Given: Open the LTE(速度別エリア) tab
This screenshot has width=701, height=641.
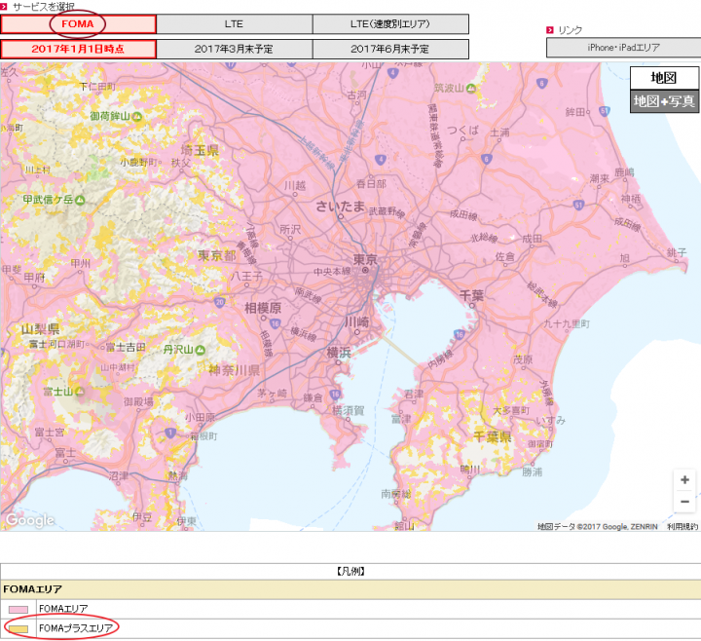Looking at the screenshot, I should tap(390, 24).
